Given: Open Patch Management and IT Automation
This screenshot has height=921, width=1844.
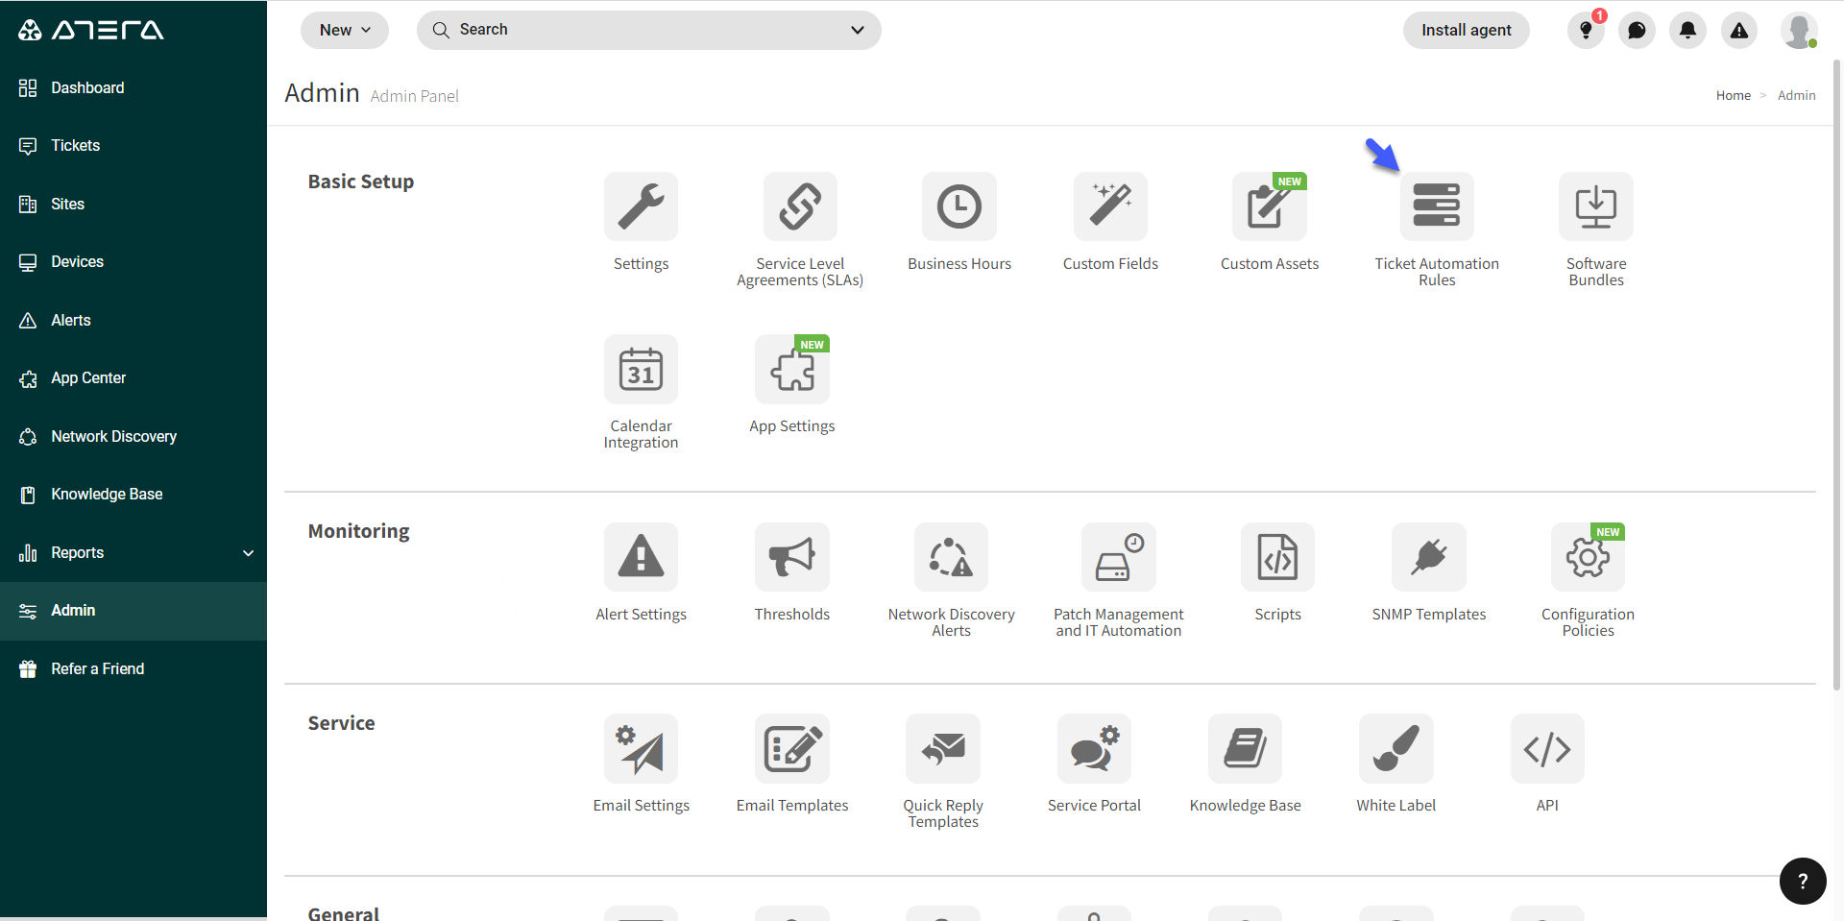Looking at the screenshot, I should pyautogui.click(x=1118, y=557).
